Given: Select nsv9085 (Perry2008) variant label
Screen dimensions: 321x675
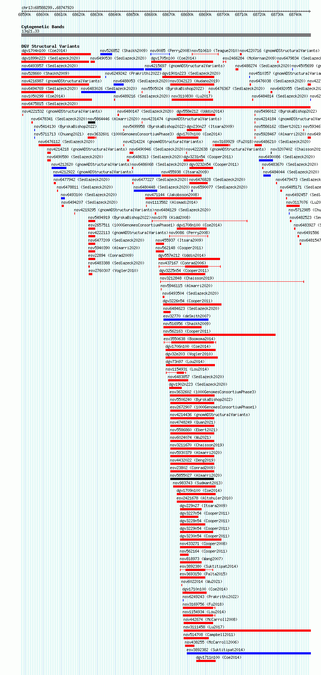Looking at the screenshot, I should click(x=171, y=51).
